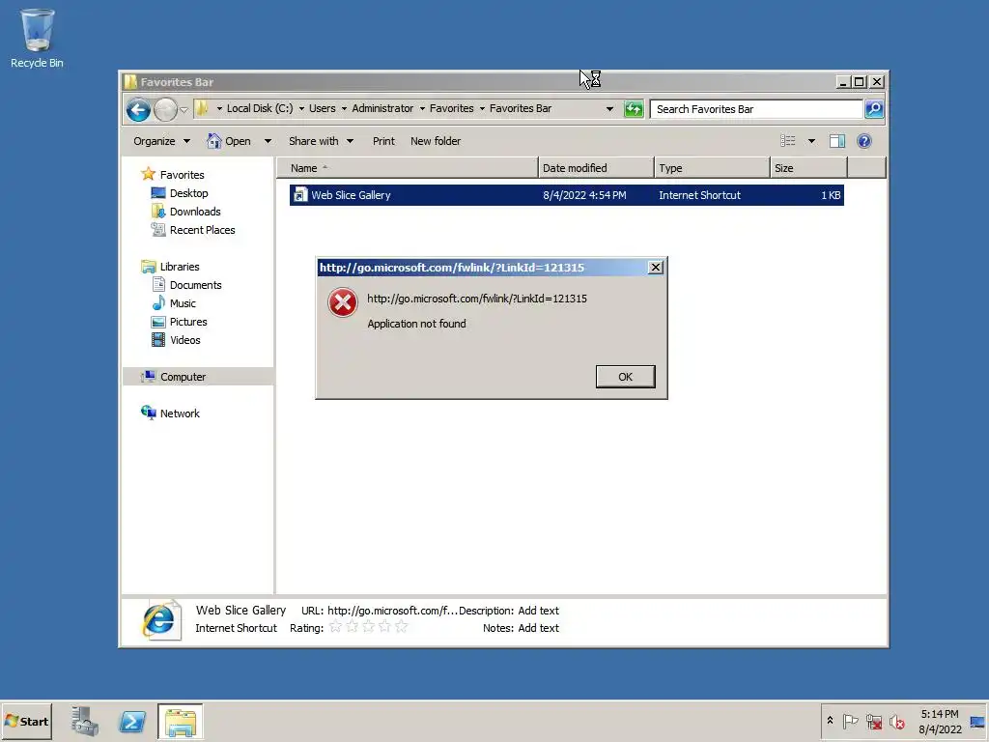Image resolution: width=989 pixels, height=742 pixels.
Task: Click the Action Center flag icon
Action: [850, 721]
